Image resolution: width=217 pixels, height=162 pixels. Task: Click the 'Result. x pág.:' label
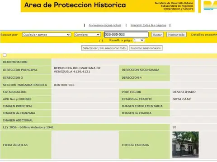coord(121,40)
